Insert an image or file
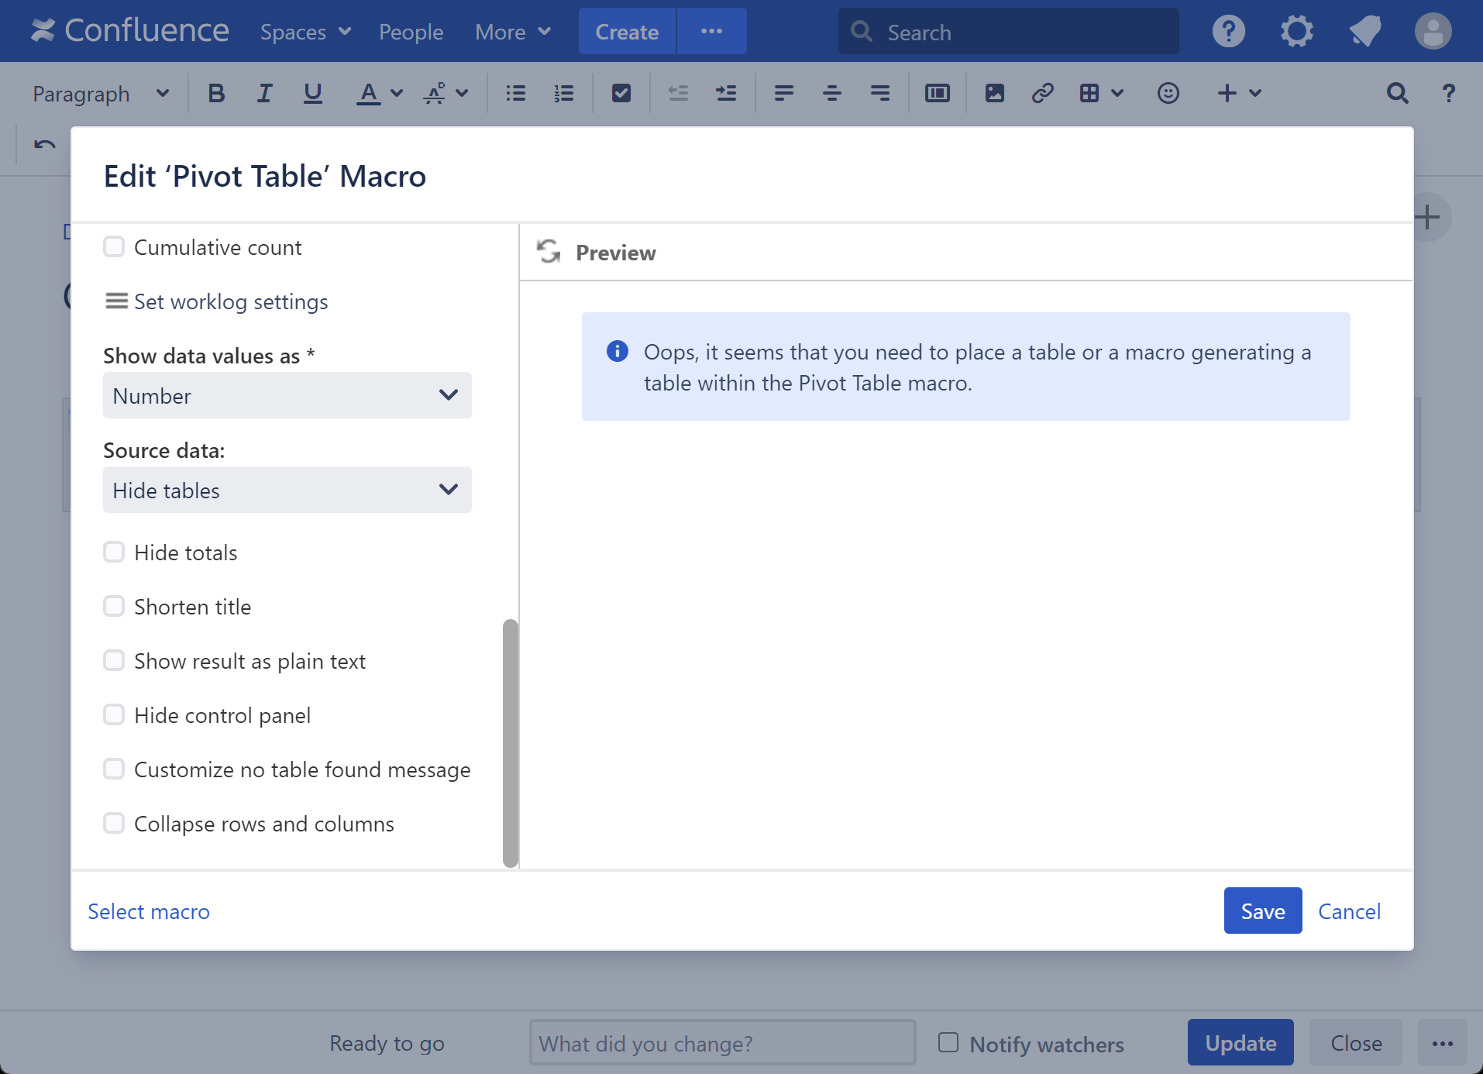This screenshot has width=1483, height=1074. [x=995, y=94]
